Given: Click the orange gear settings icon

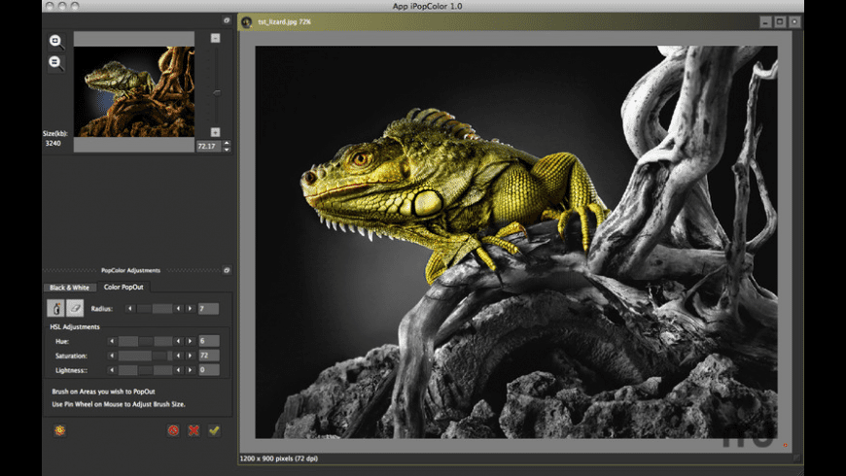Looking at the screenshot, I should coord(60,430).
